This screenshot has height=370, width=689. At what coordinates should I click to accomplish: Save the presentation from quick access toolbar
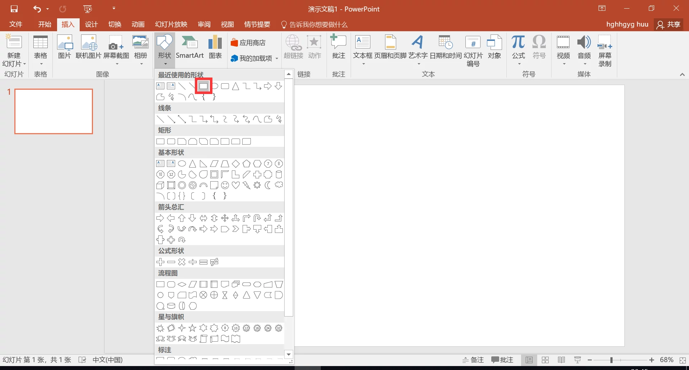point(14,9)
